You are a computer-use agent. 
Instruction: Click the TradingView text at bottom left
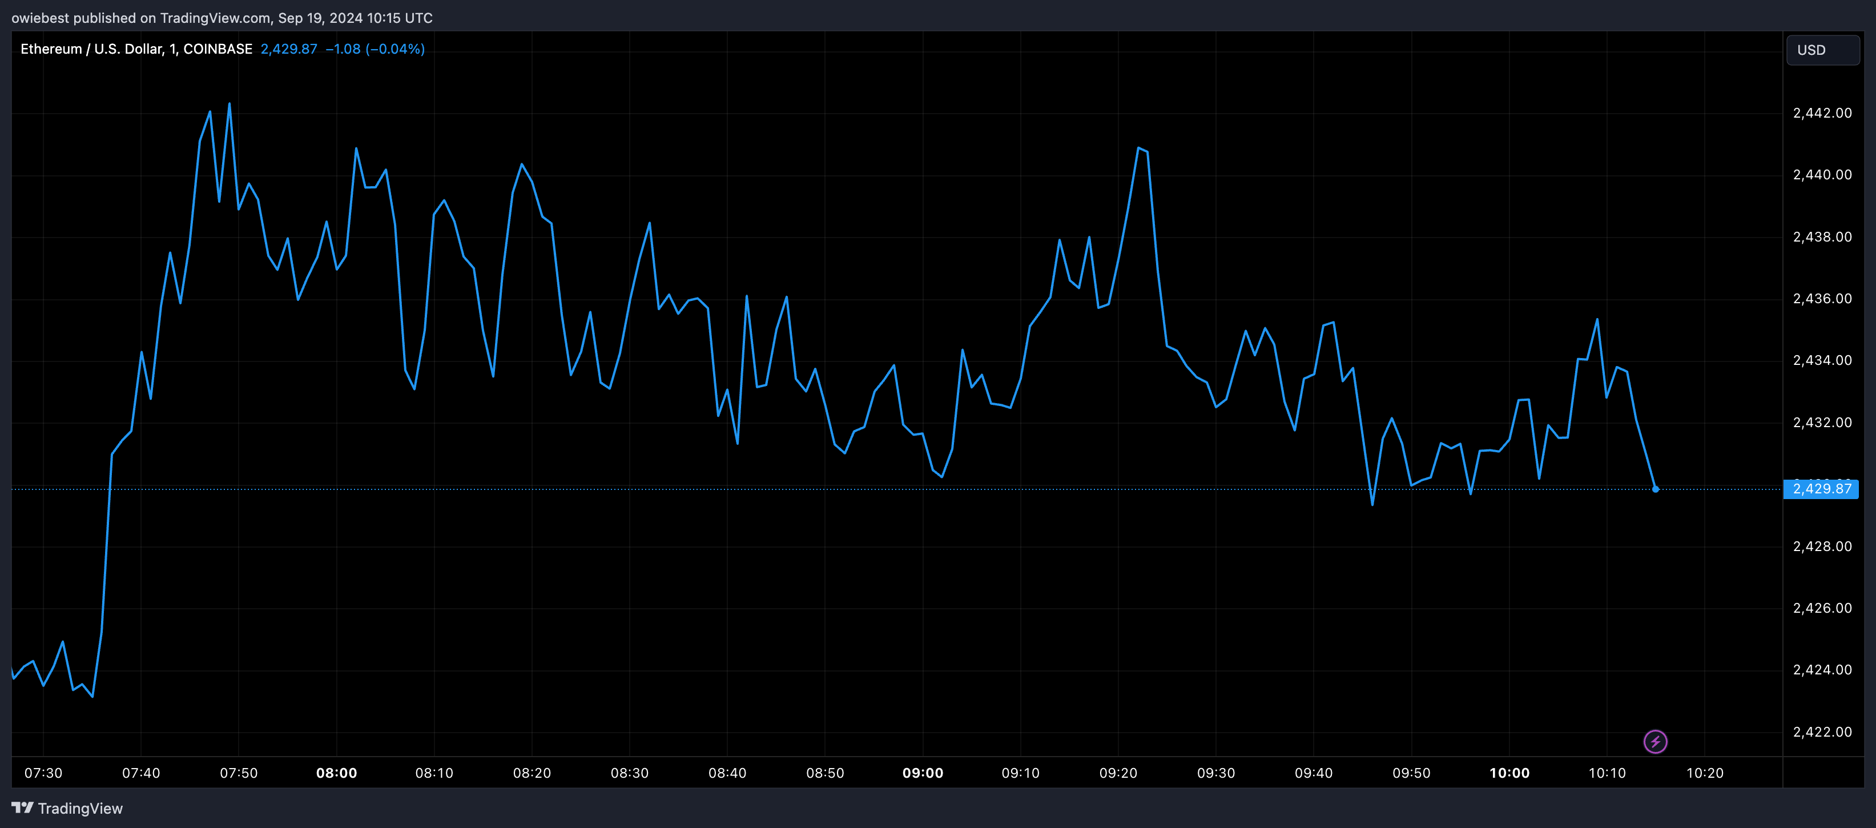[80, 809]
